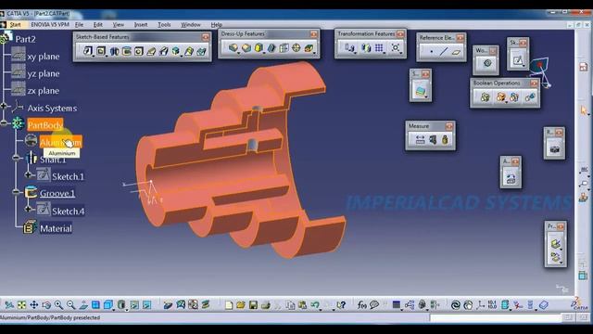Select the xy plane in tree
This screenshot has width=593, height=334.
(44, 57)
